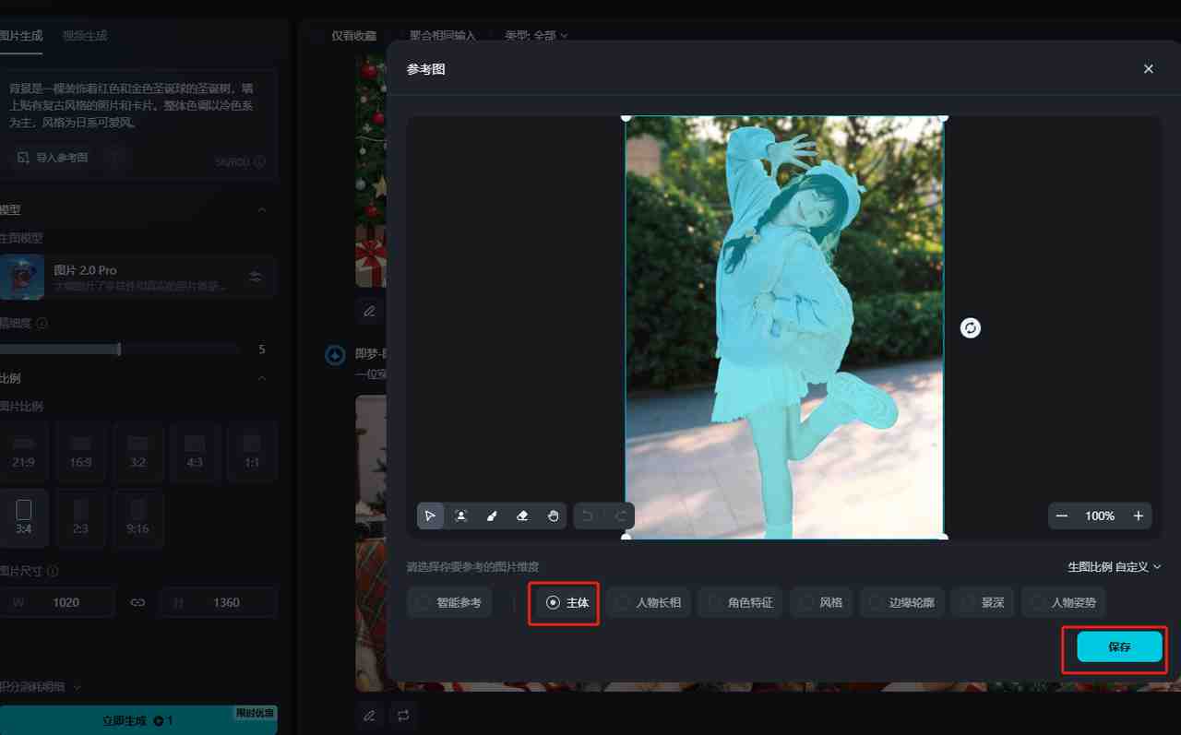Switch to the 图片生成 tab

[21, 36]
